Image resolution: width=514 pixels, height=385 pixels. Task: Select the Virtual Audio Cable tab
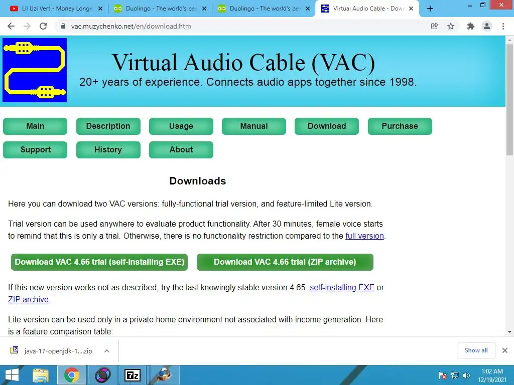tap(367, 9)
